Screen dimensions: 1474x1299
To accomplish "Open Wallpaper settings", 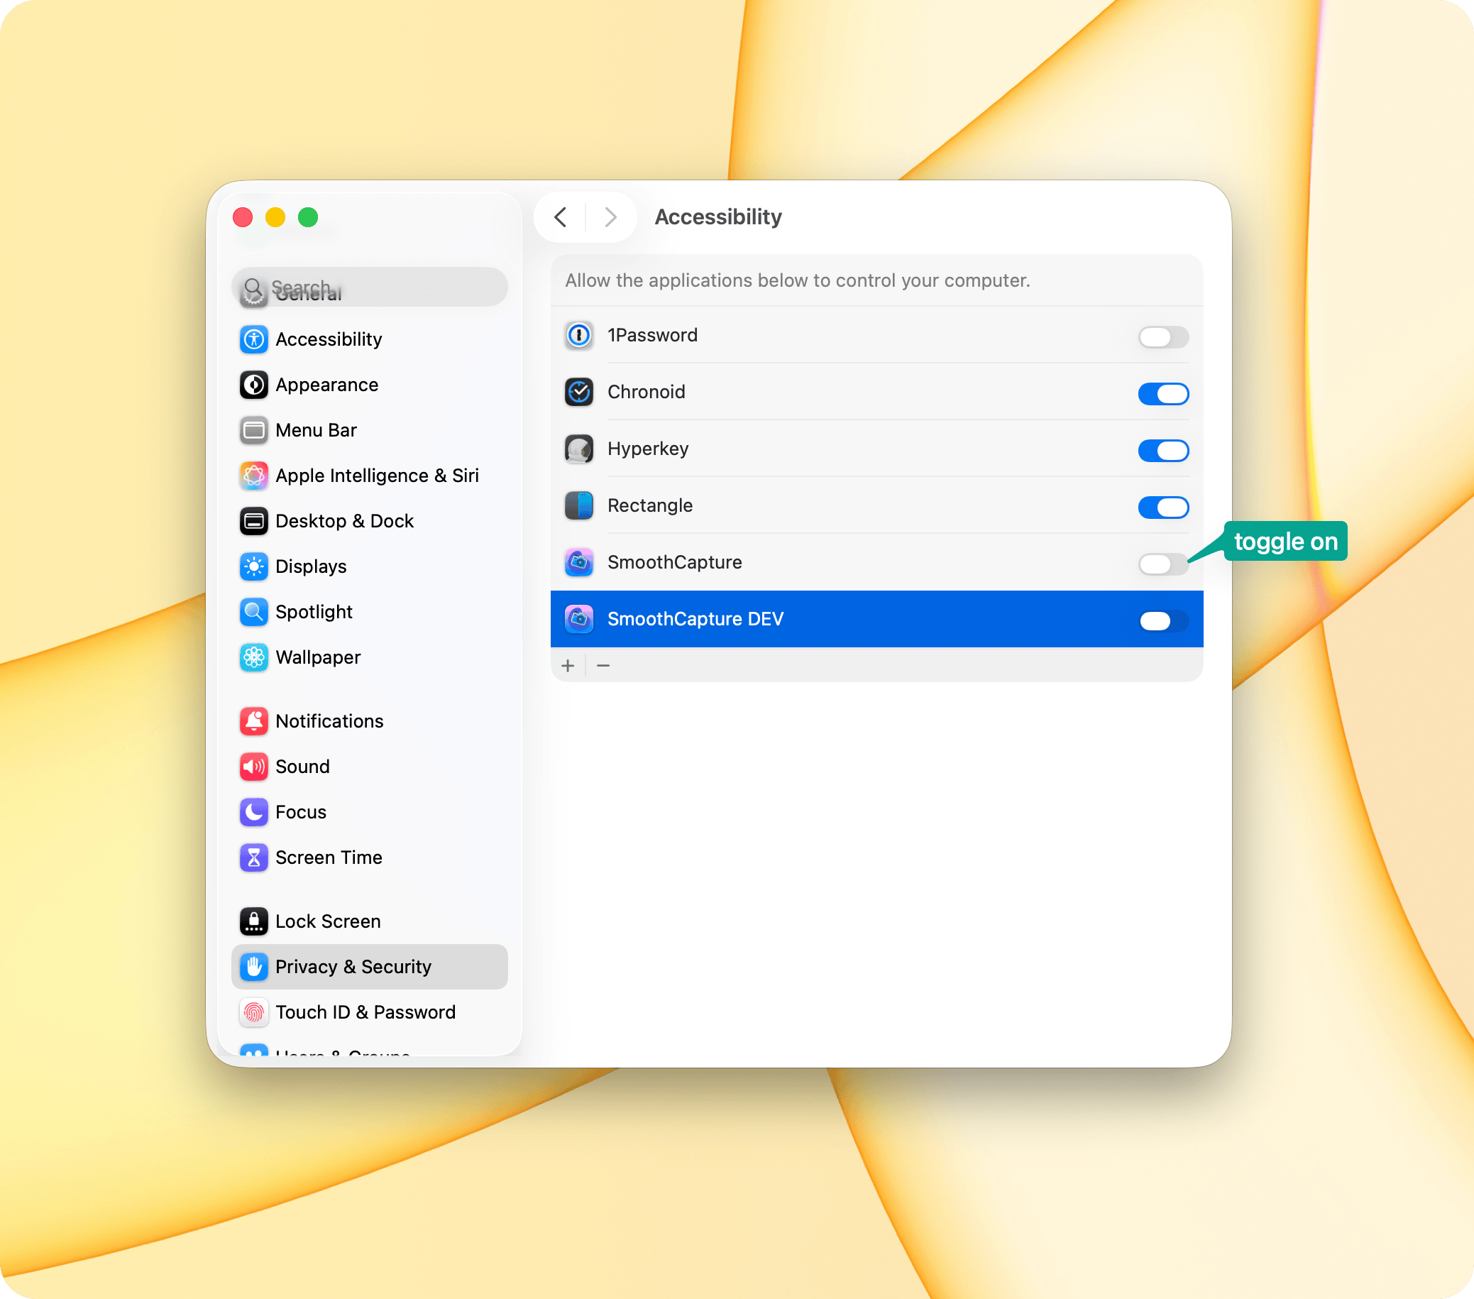I will [x=370, y=657].
